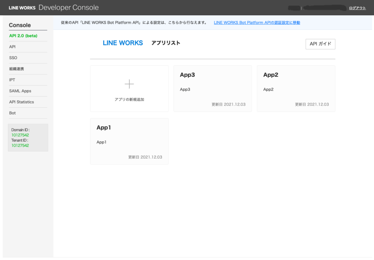Viewport: 374px width, 260px height.
Task: Open LINE WORKS Bot Platform API認証設定 link
Action: [x=257, y=23]
